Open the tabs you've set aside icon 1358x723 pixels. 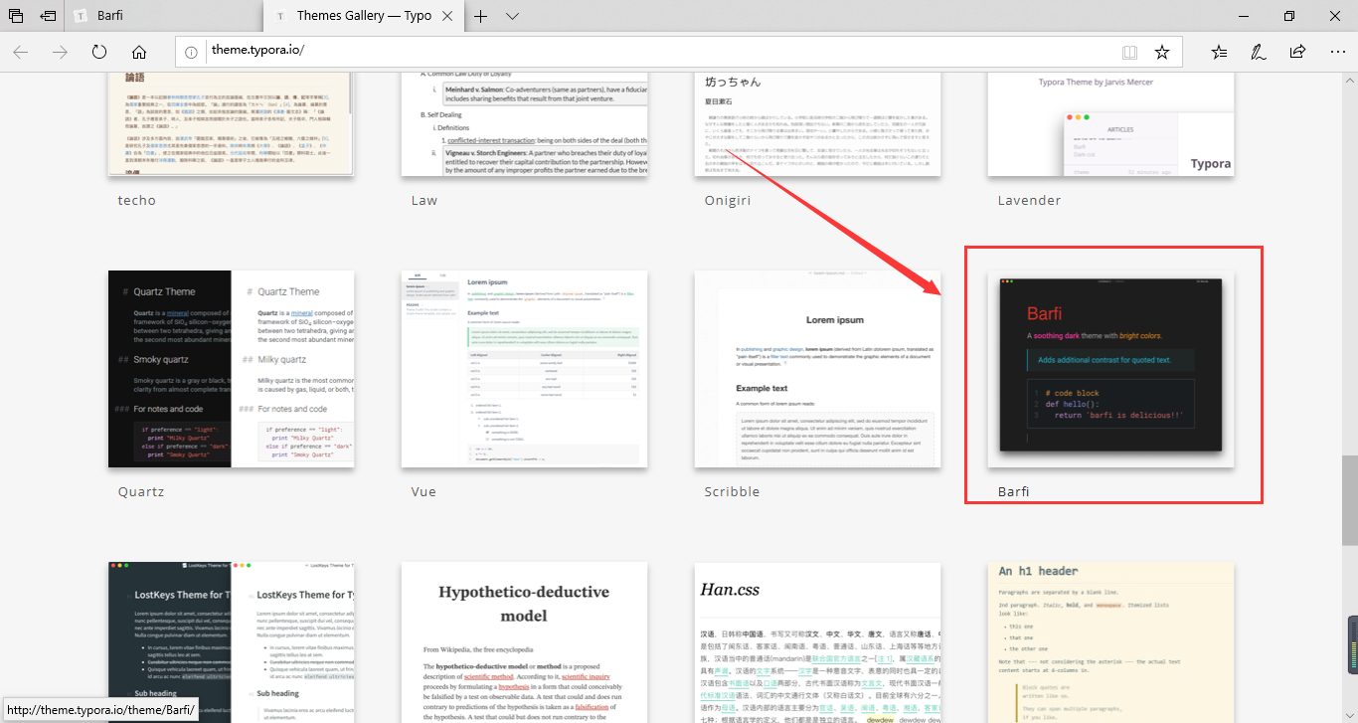point(17,16)
